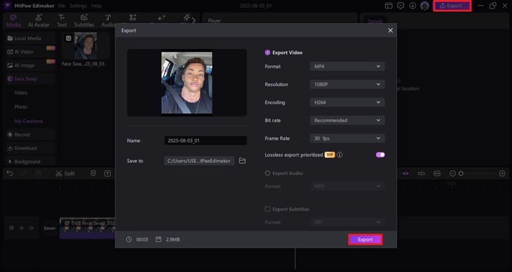Click the Split scissors tool

click(65, 173)
